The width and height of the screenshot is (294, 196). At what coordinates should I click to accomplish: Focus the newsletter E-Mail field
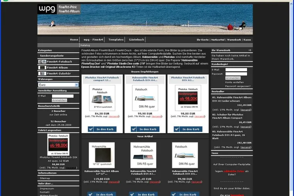[x=63, y=96]
